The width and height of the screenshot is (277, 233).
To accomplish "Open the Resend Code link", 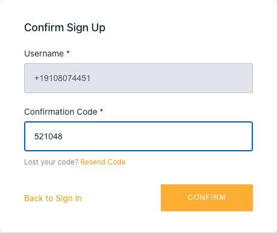I will [103, 162].
